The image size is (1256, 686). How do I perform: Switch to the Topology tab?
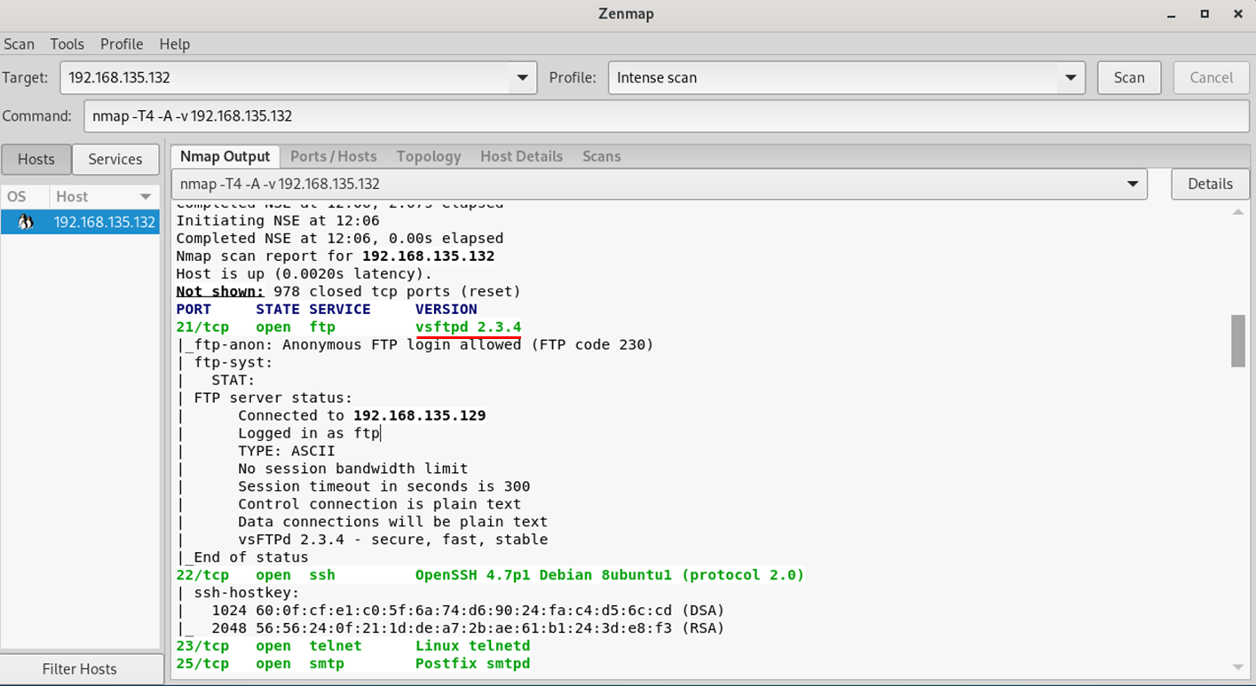(429, 156)
